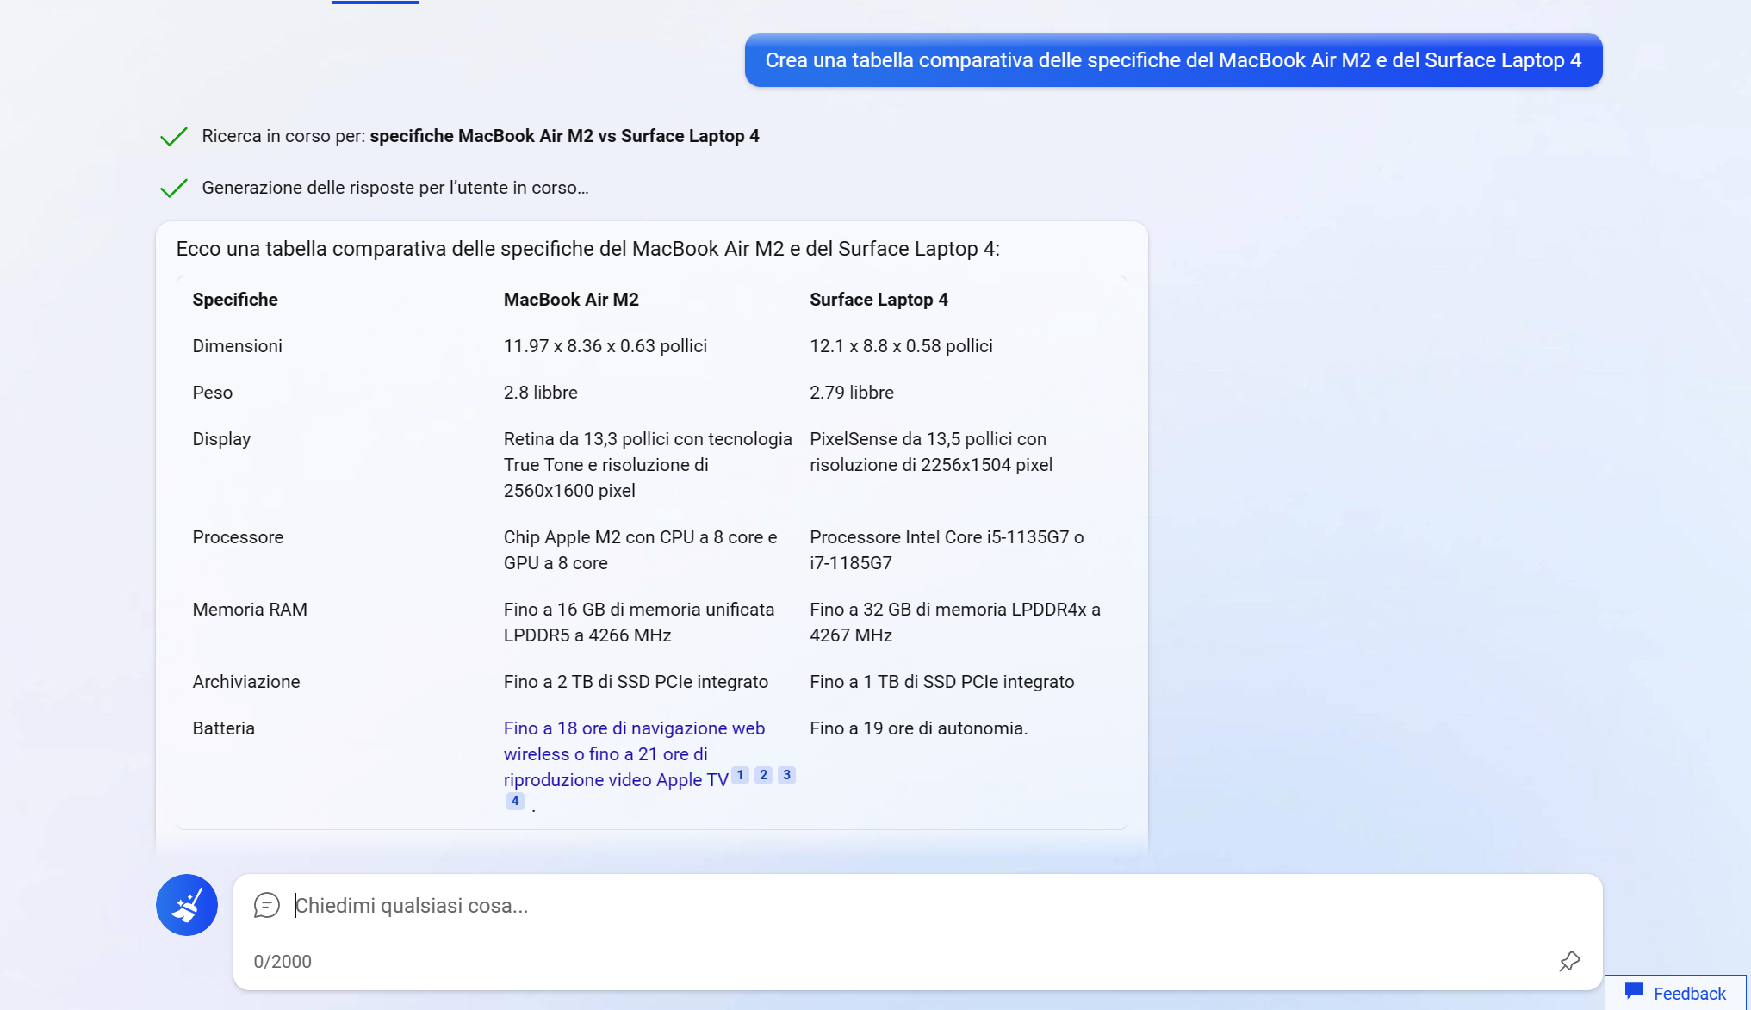Select the 'Surface Laptop 4' column header

[879, 299]
